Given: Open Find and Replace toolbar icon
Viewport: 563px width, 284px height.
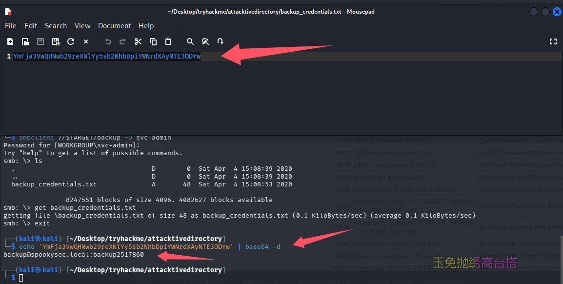Looking at the screenshot, I should click(x=205, y=41).
